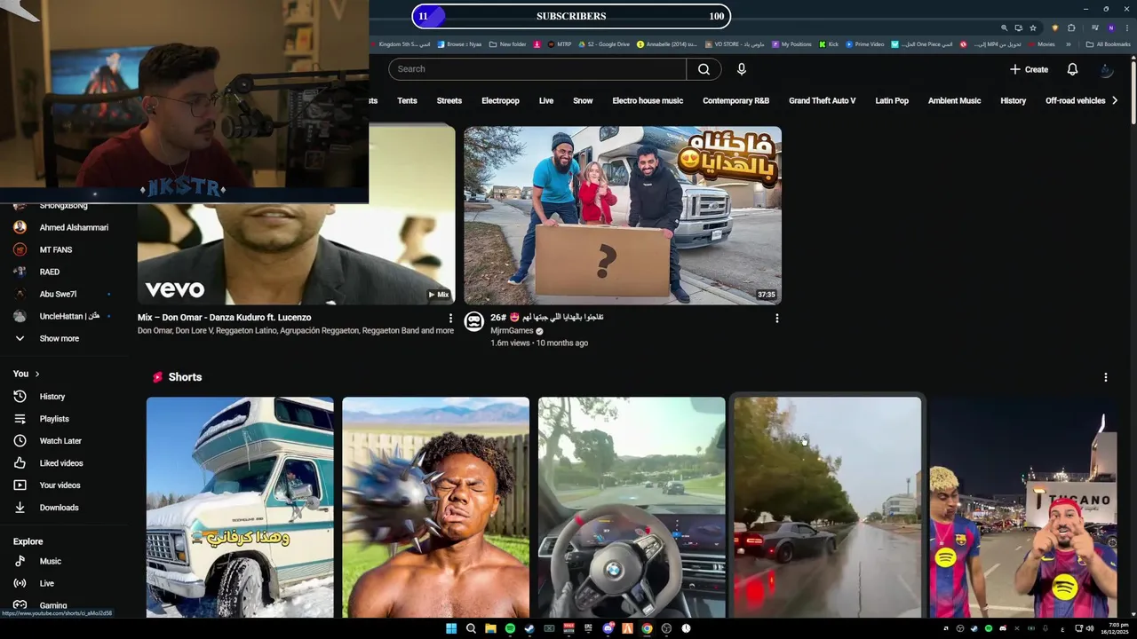Select the Latin Pop chip
Image resolution: width=1137 pixels, height=639 pixels.
[x=892, y=101]
